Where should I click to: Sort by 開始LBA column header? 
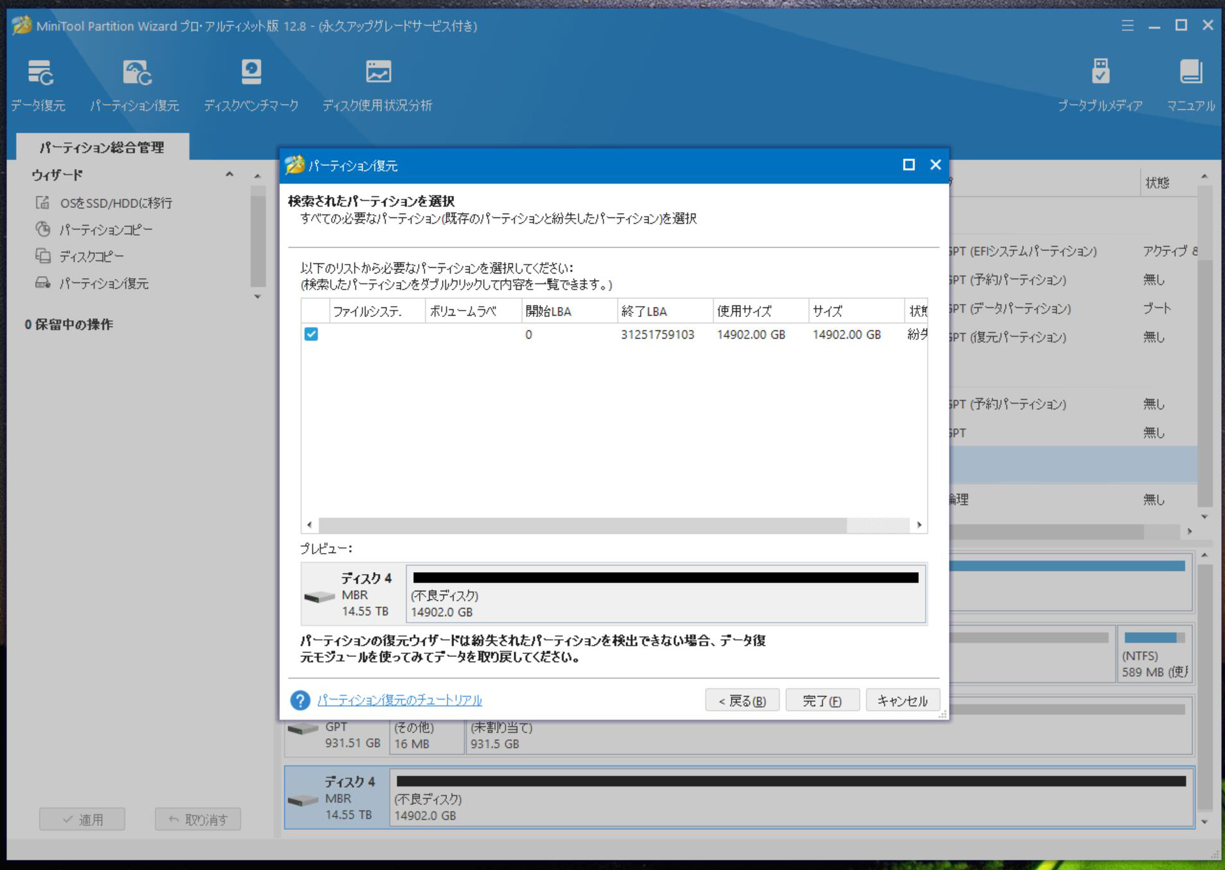click(569, 311)
